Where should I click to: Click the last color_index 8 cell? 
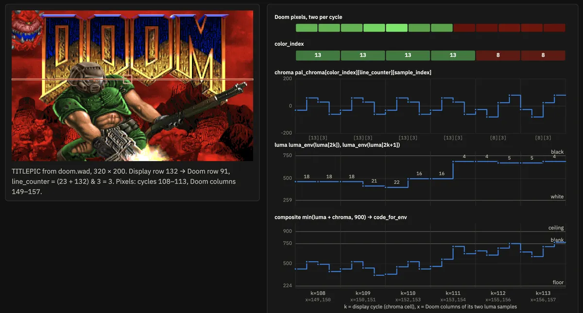click(543, 55)
